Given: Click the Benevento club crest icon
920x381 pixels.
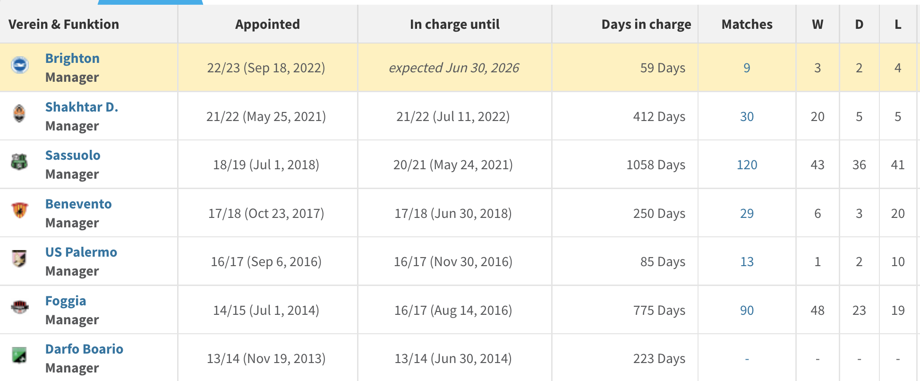Looking at the screenshot, I should (20, 210).
